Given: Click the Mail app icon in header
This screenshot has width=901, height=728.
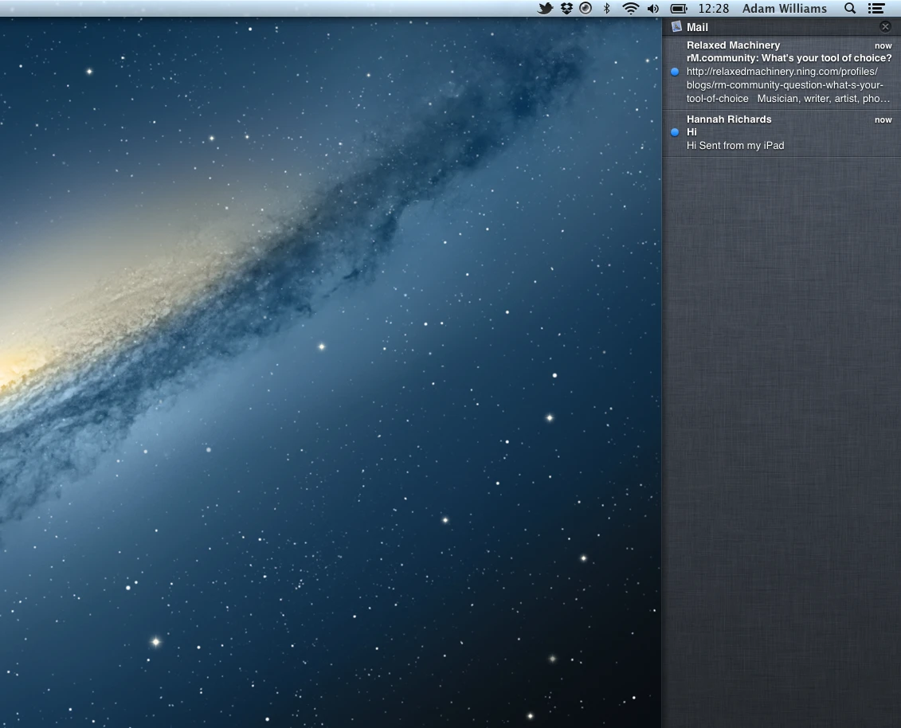Looking at the screenshot, I should tap(677, 26).
